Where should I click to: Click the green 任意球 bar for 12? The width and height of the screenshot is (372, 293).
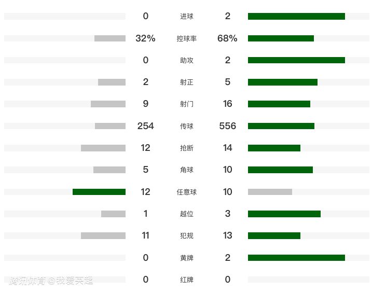pyautogui.click(x=99, y=192)
